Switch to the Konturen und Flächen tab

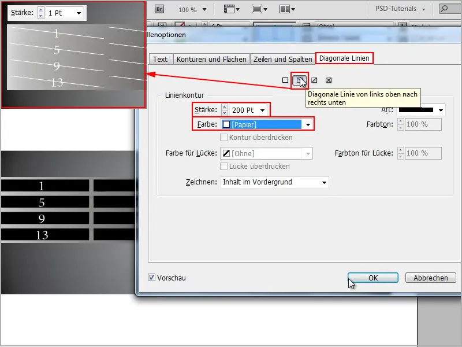point(211,60)
